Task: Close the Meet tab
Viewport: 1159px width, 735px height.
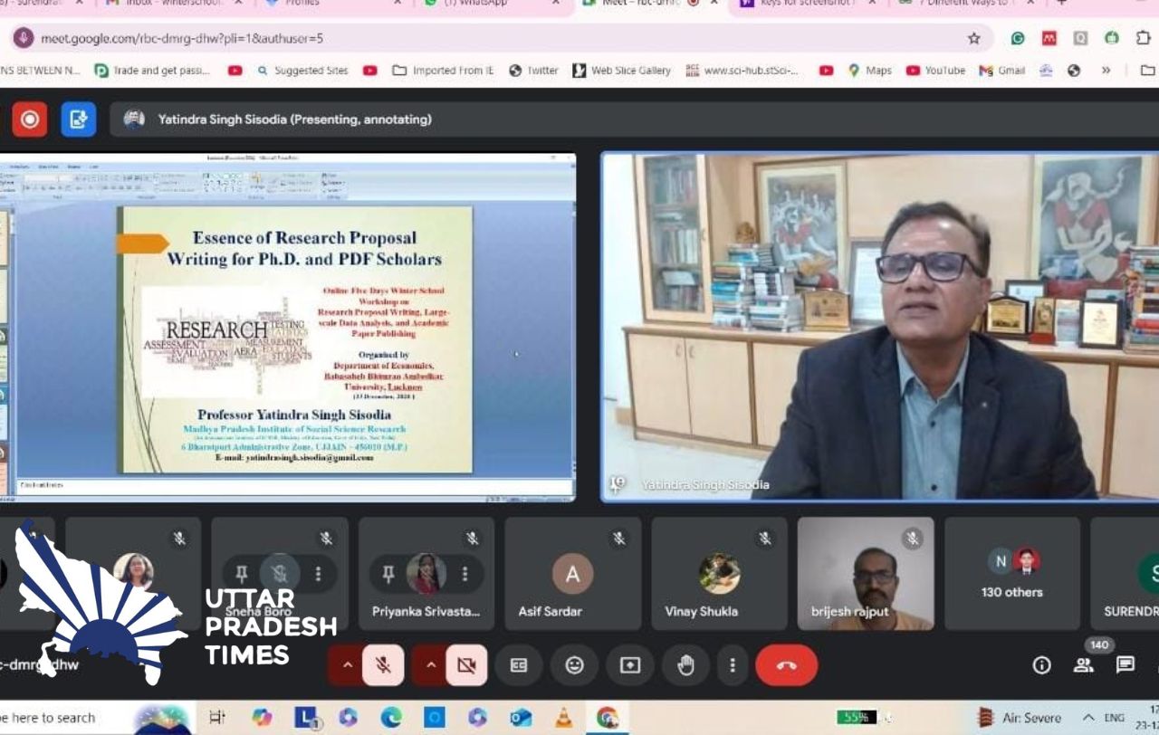Action: point(715,4)
